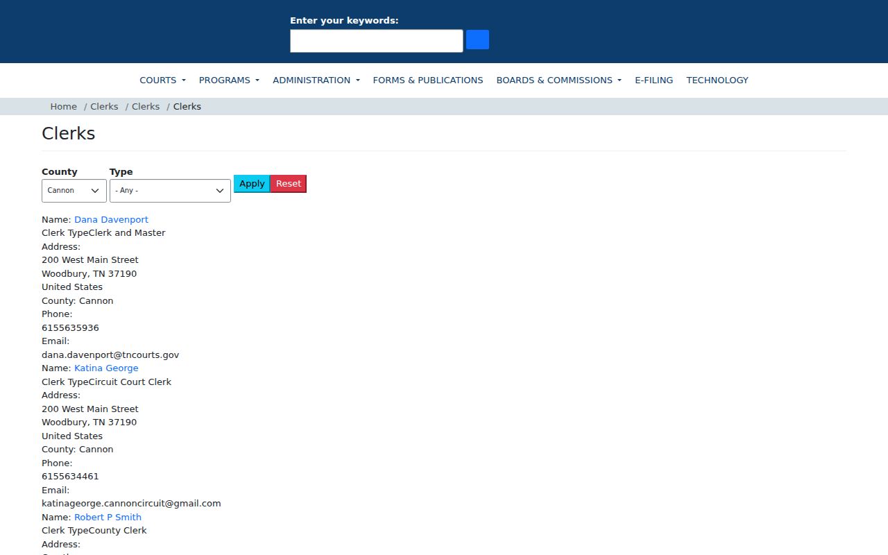888x555 pixels.
Task: Open the County dropdown showing Cannon
Action: point(74,190)
